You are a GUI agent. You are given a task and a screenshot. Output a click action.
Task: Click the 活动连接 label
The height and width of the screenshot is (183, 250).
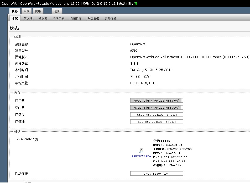click(21, 174)
